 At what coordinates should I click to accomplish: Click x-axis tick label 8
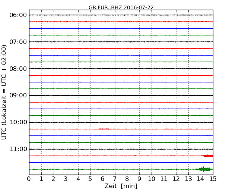pos(127,179)
